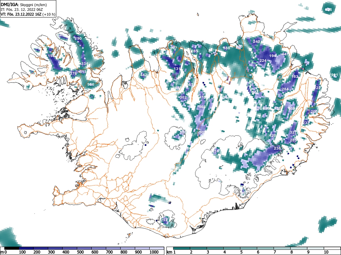341x255 pixels.
Task: Click the map value 194
Action: pos(273,56)
